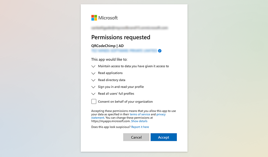Click the 'This app would like to:' text
The image size is (268, 157).
click(109, 60)
